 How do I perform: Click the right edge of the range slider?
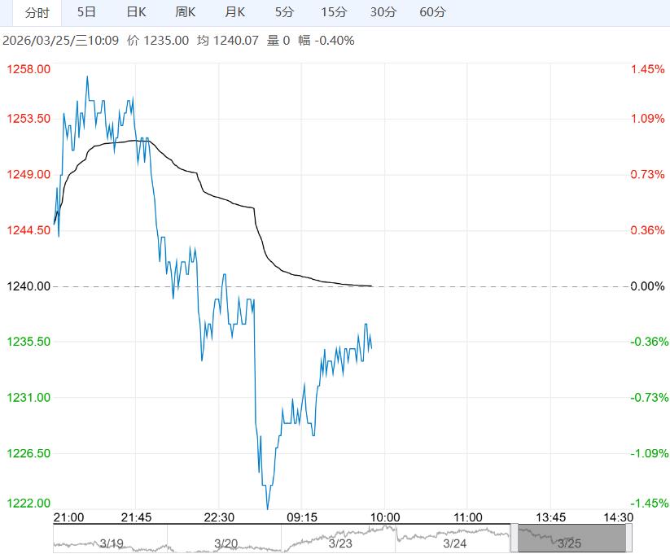coord(628,539)
